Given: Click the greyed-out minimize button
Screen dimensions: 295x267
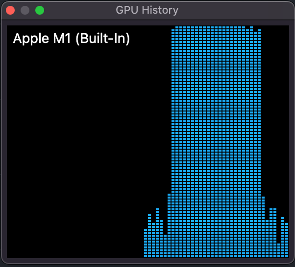Looking at the screenshot, I should 25,10.
